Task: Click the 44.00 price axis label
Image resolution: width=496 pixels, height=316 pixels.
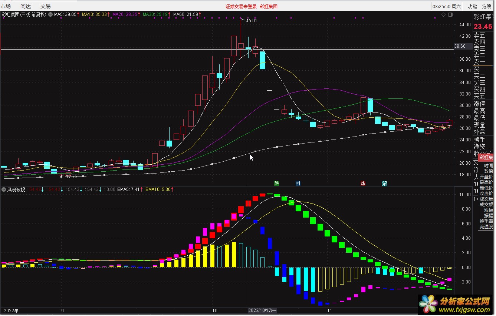Action: tap(465, 25)
